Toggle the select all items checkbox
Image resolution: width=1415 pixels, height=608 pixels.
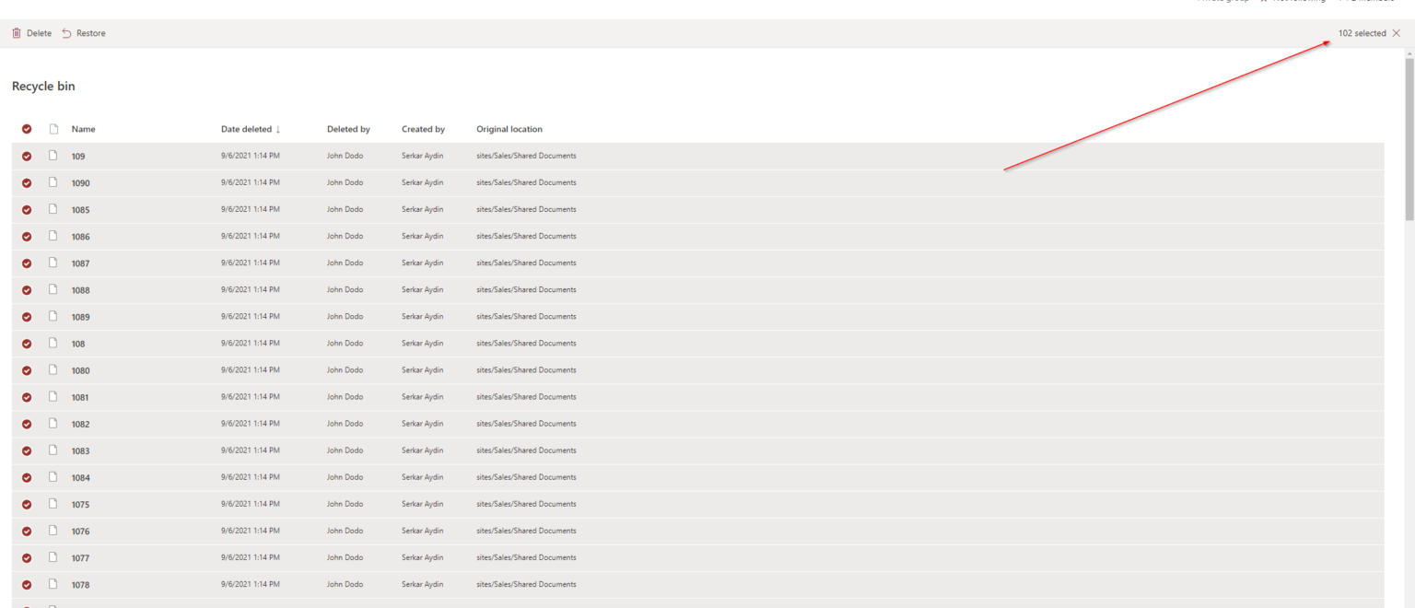click(x=27, y=129)
